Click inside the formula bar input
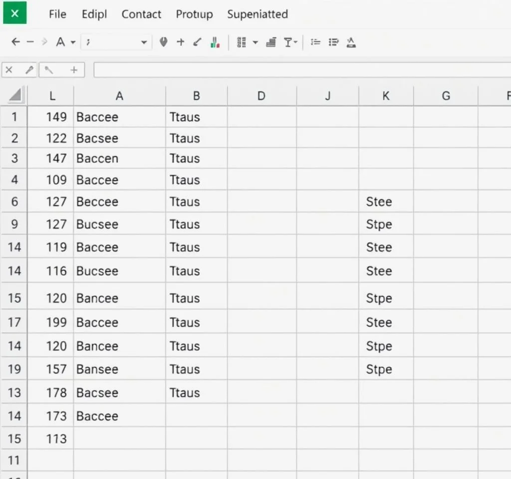This screenshot has width=511, height=479. [x=299, y=70]
